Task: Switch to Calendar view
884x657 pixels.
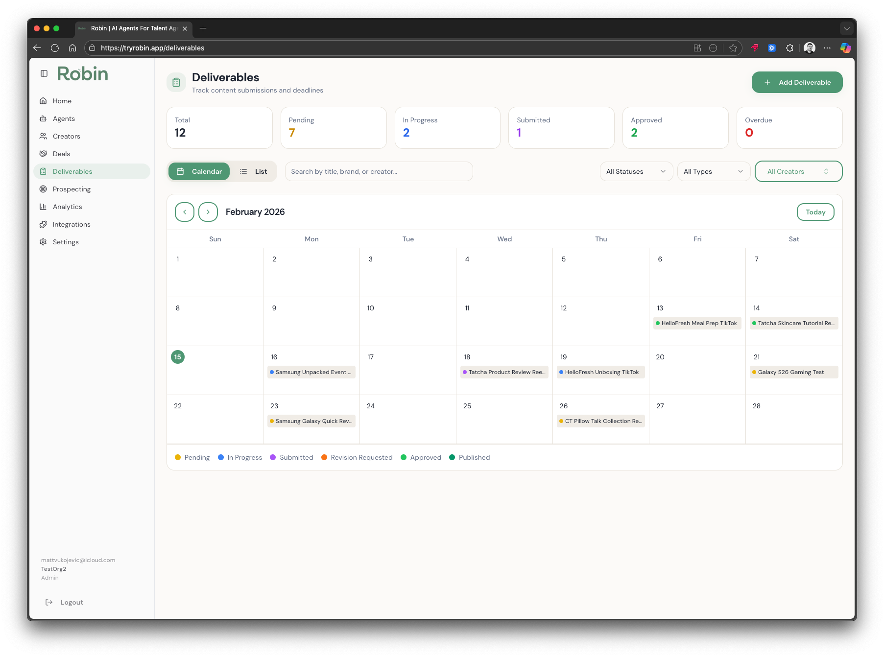Action: (199, 171)
